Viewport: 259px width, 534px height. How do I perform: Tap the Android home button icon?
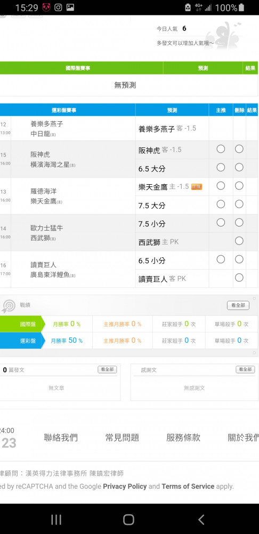(x=128, y=520)
